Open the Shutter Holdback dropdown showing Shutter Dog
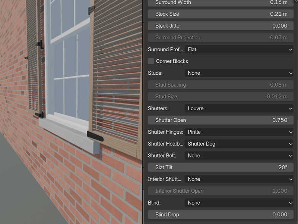This screenshot has height=224, width=298. point(239,144)
